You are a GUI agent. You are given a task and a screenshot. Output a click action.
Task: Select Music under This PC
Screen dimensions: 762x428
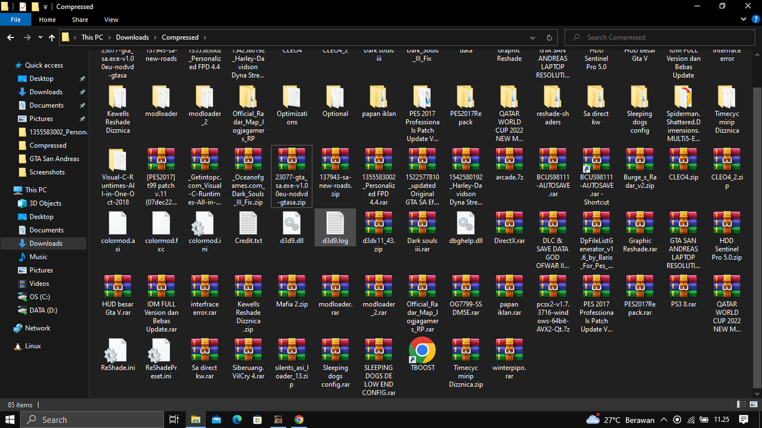pyautogui.click(x=39, y=257)
